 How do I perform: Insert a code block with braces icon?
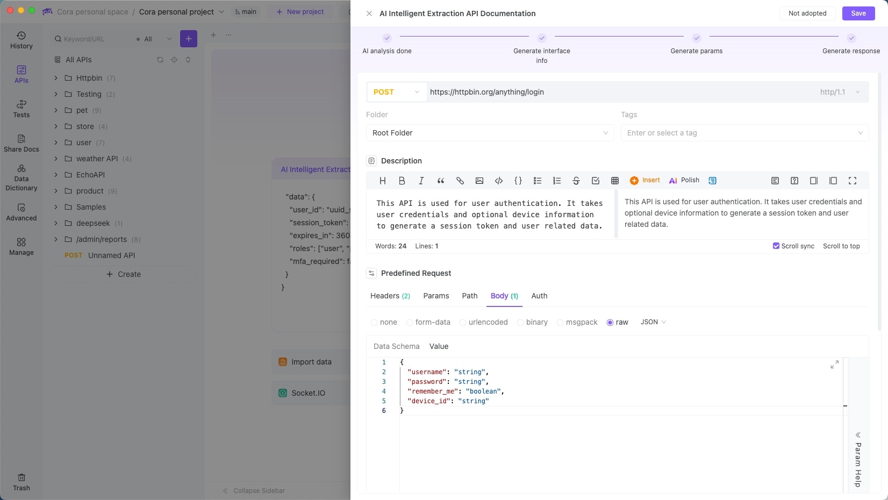[518, 181]
